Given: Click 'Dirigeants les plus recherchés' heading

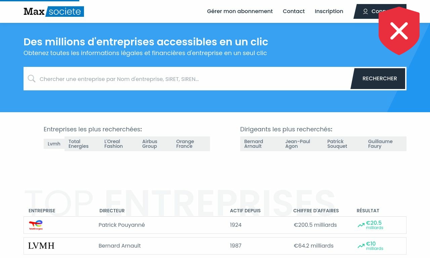Looking at the screenshot, I should click(x=286, y=129).
